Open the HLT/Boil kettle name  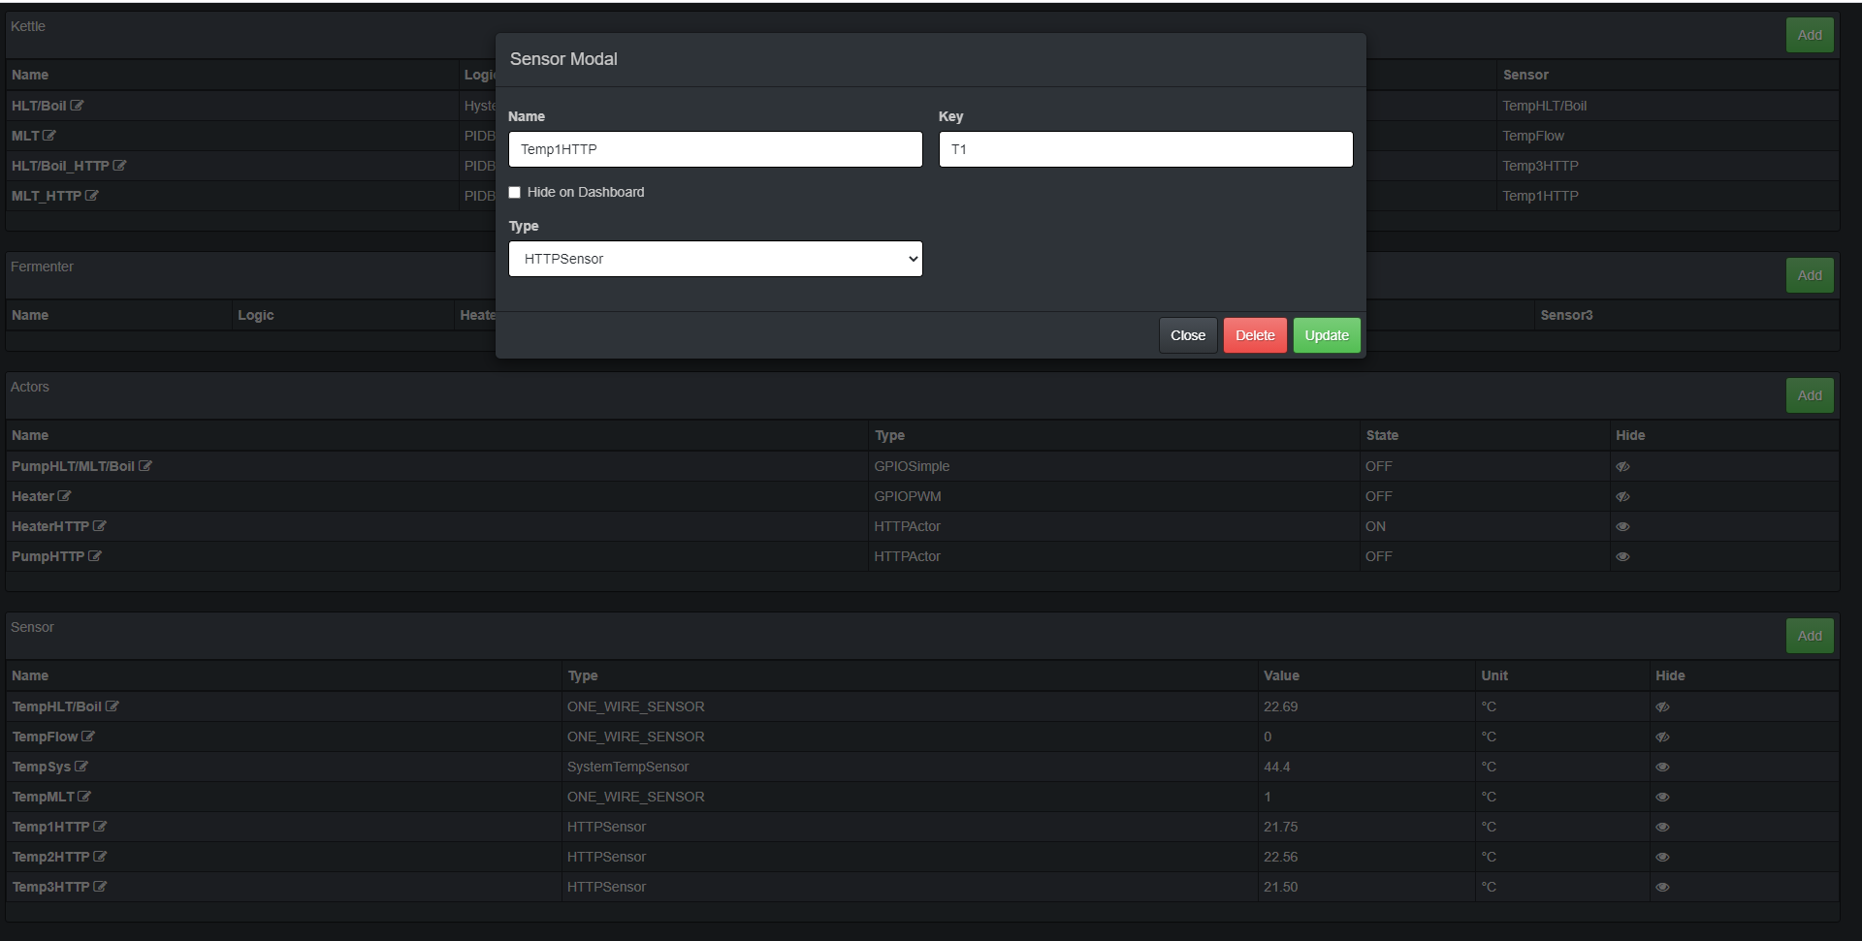click(x=39, y=106)
